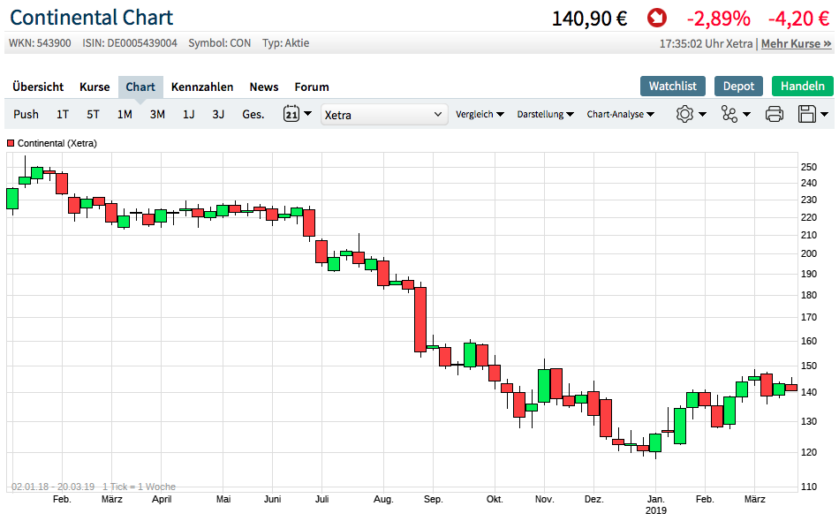Open the News tab
The image size is (839, 521).
pyautogui.click(x=263, y=87)
